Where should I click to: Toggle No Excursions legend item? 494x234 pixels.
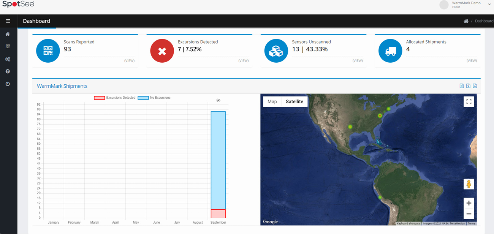point(154,98)
